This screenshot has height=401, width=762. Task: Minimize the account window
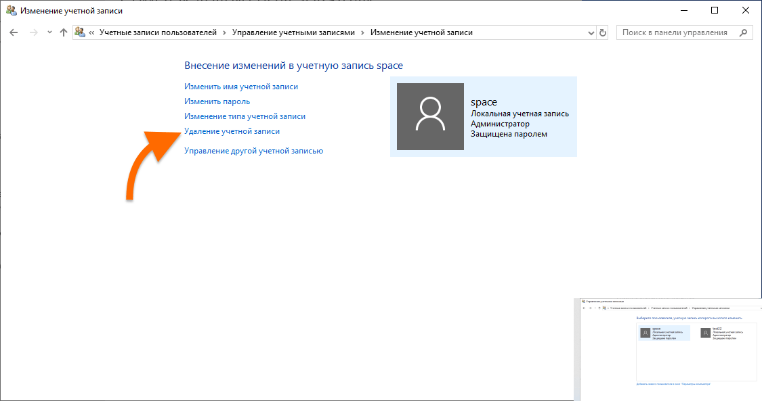(683, 10)
